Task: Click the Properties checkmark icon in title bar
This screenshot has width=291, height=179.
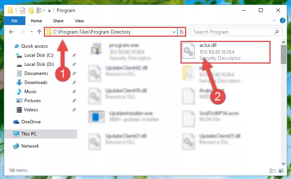Action: pyautogui.click(x=23, y=11)
